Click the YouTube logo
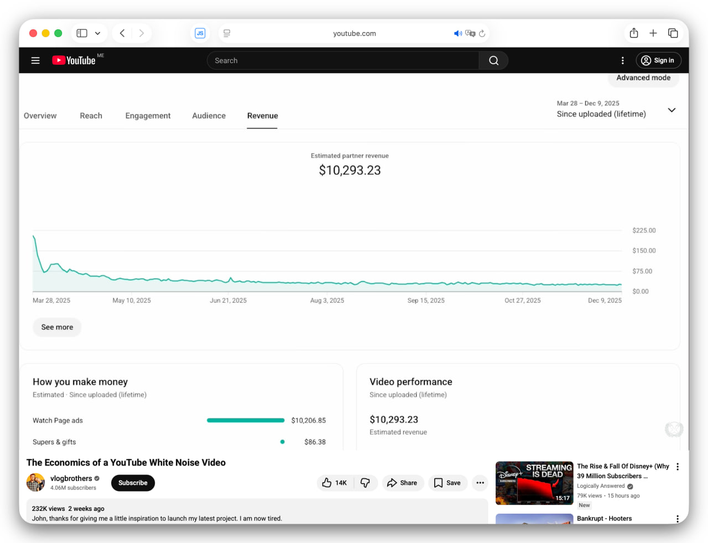708x543 pixels. point(74,60)
